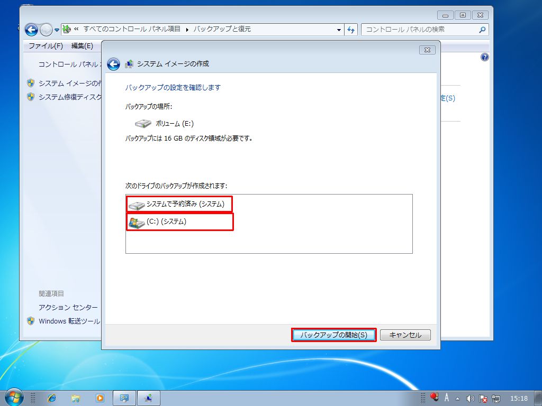This screenshot has width=542, height=406.
Task: Refresh the Control Panel window
Action: coord(351,30)
